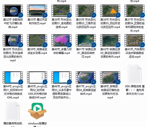Image resolution: width=147 pixels, height=127 pixels.
Task: Select 播放器使用说明 text file icon
Action: [x=13, y=111]
